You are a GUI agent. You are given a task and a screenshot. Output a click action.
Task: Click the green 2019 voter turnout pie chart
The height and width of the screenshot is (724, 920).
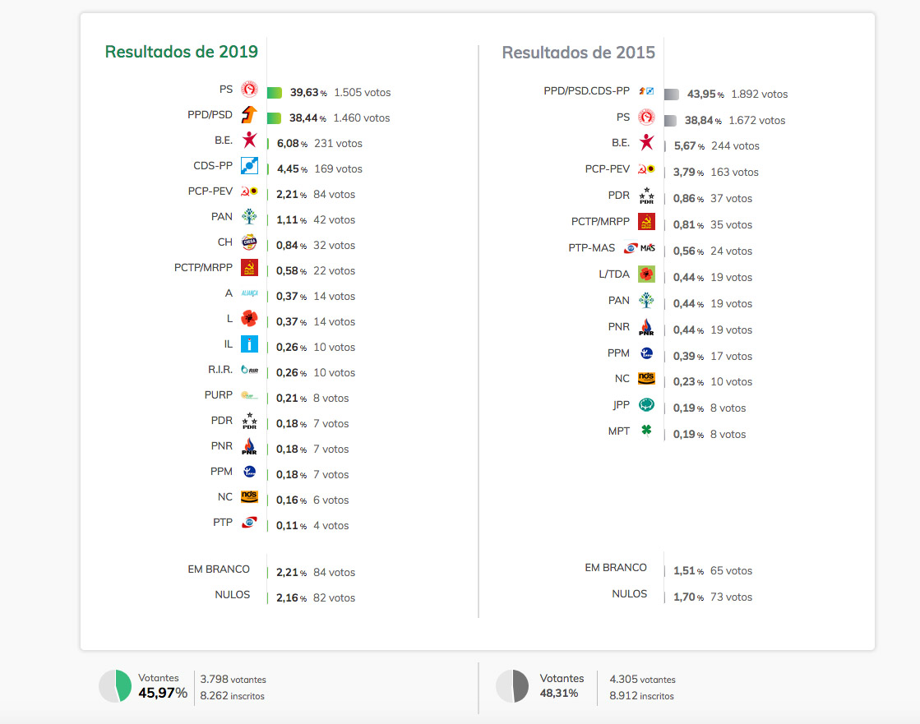(x=115, y=686)
